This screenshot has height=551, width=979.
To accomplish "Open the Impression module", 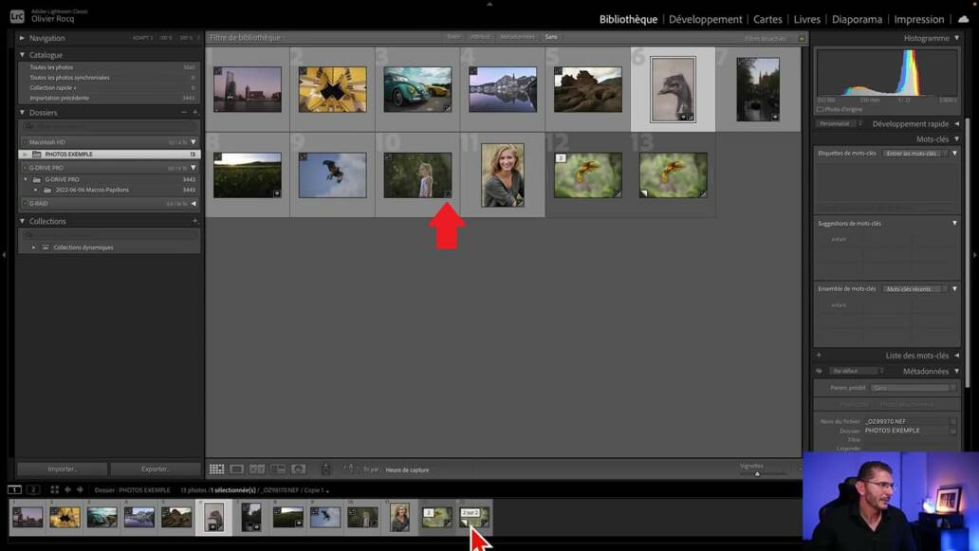I will 918,18.
